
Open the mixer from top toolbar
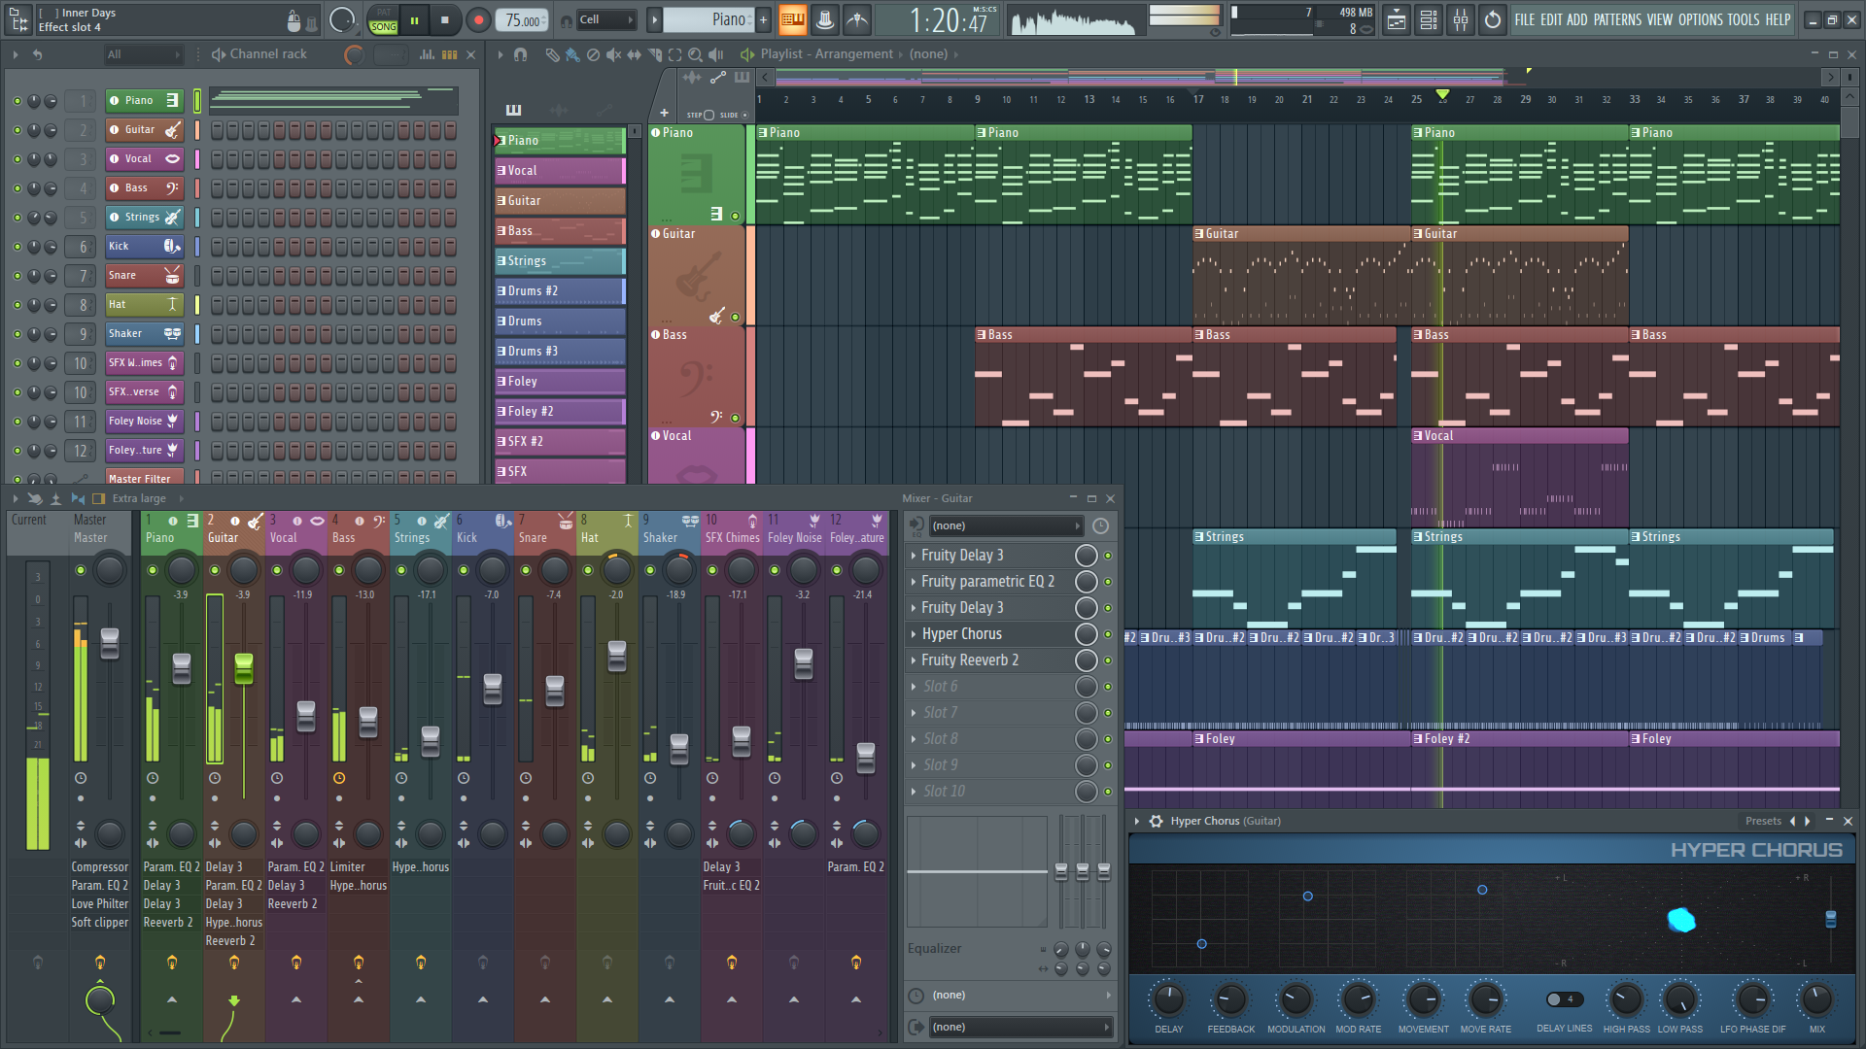tap(1461, 19)
